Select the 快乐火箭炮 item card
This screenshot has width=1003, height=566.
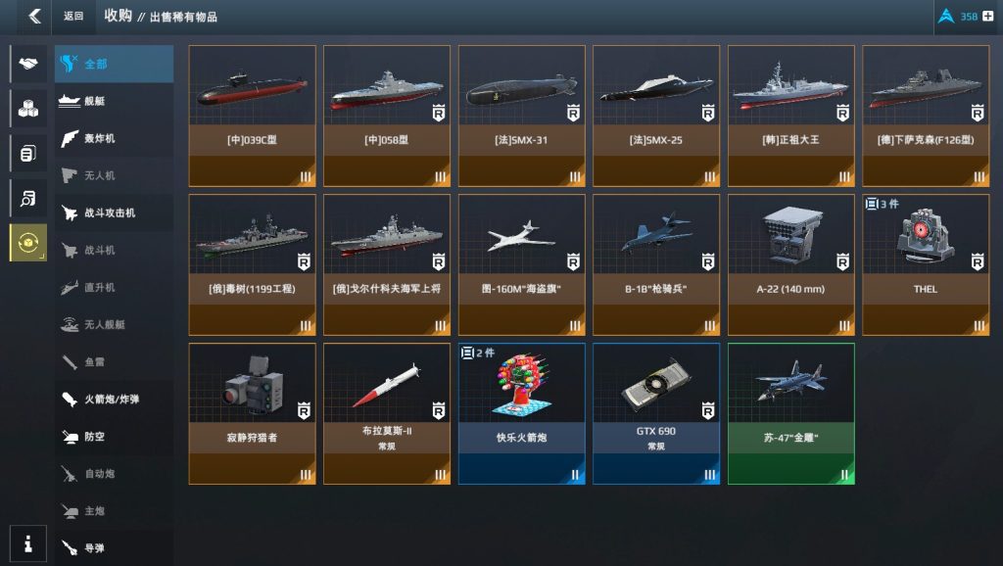tap(521, 414)
